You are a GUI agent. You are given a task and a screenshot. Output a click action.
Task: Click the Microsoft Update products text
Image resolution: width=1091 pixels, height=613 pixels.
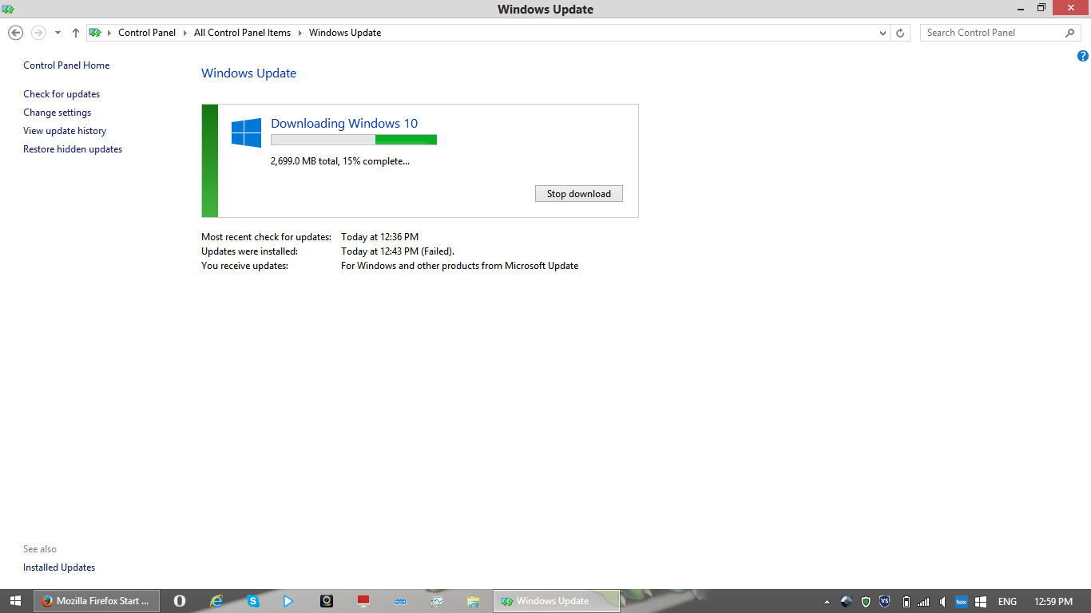(459, 266)
